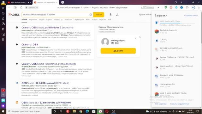This screenshot has height=114, width=202.
Task: Click the downloads panel scrollbar
Action: (x=201, y=27)
